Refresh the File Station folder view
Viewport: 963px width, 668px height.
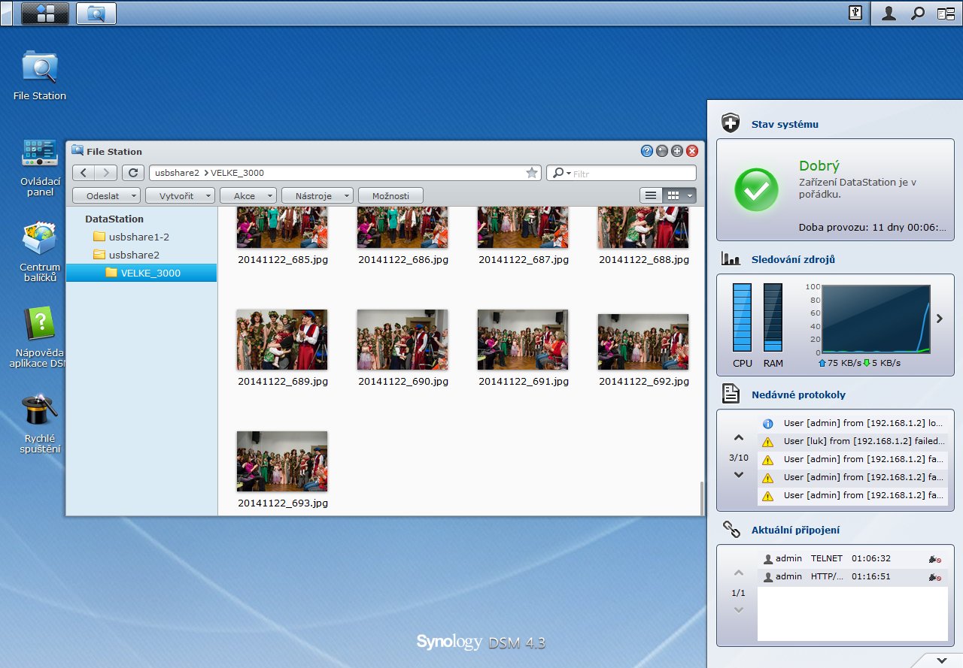[x=133, y=173]
